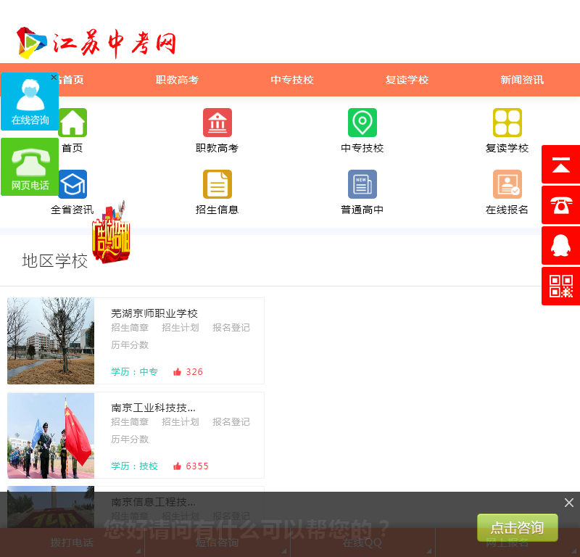Click the 高考招生 floating ad badge

click(111, 232)
